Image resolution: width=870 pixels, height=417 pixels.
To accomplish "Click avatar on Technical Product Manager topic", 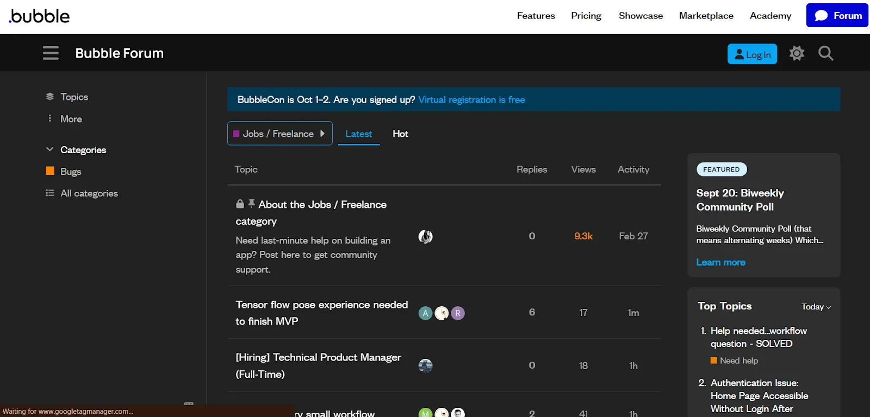I will coord(425,366).
